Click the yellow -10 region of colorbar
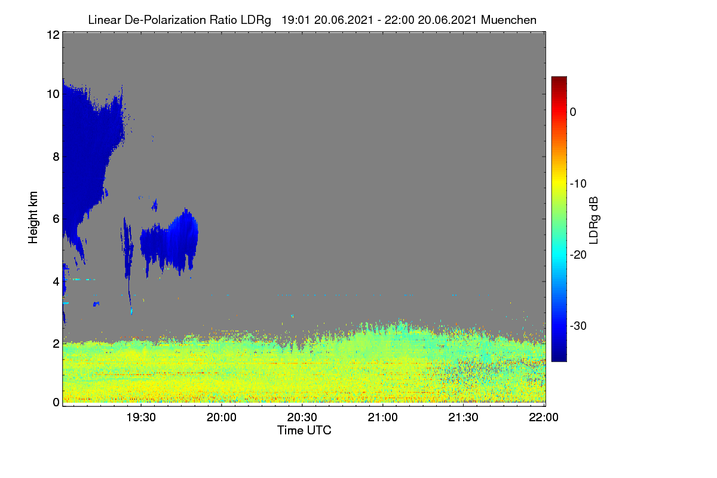The image size is (717, 478). [559, 183]
